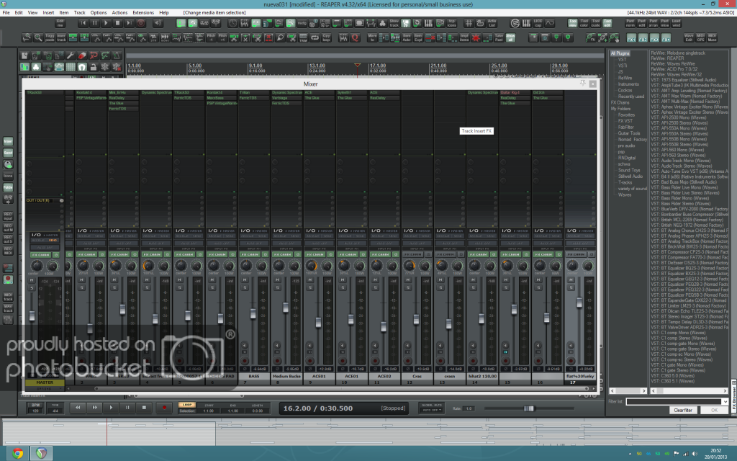Open the Track menu
The height and width of the screenshot is (461, 737).
[x=79, y=13]
